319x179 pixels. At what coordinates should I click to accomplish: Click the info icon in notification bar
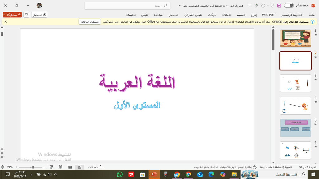pyautogui.click(x=312, y=21)
